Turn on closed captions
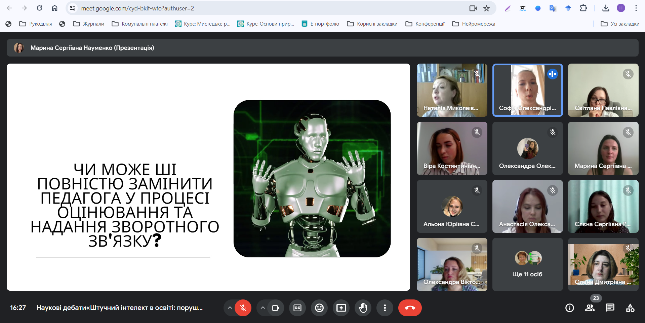Viewport: 645px width, 323px height. (297, 308)
